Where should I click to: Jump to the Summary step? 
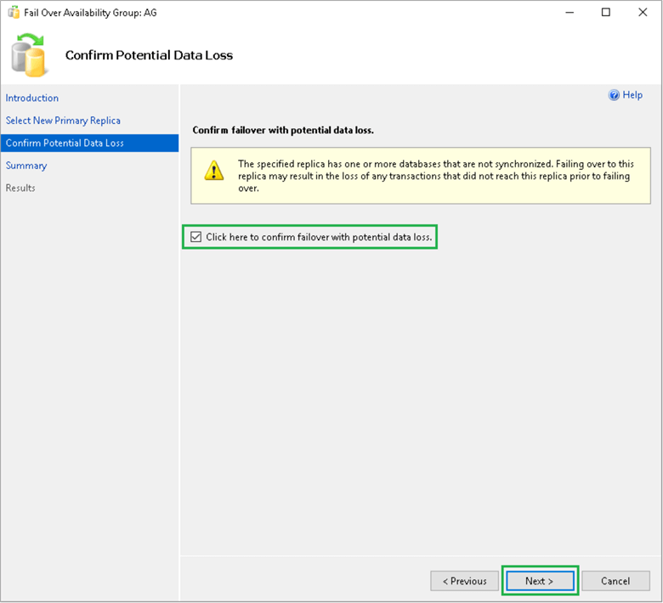(x=26, y=166)
